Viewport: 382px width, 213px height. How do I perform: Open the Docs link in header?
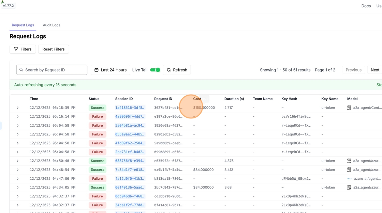click(x=366, y=6)
